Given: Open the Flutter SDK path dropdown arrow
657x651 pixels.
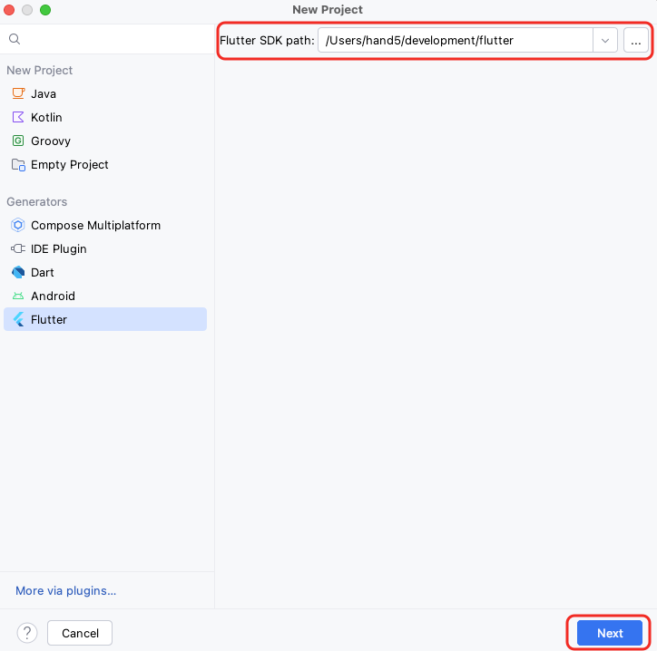Looking at the screenshot, I should (605, 41).
